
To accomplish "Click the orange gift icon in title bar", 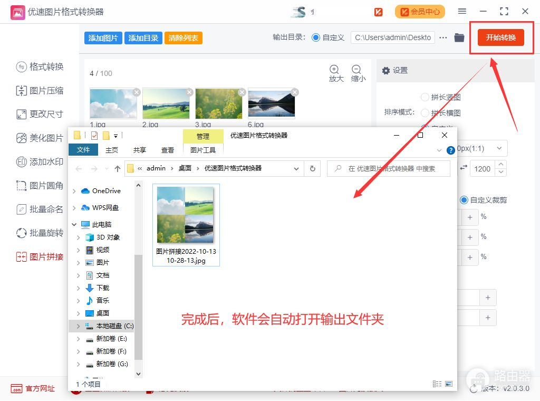I will point(378,12).
